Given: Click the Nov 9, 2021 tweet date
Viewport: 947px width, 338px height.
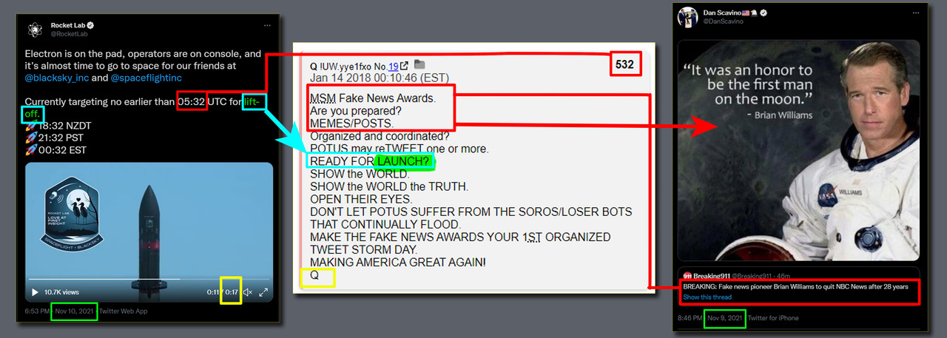Looking at the screenshot, I should pos(725,318).
